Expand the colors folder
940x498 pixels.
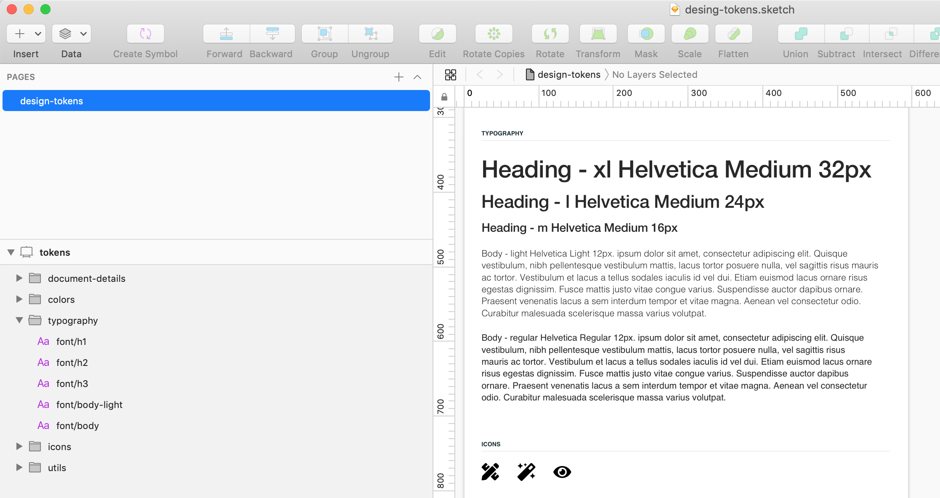pos(19,299)
